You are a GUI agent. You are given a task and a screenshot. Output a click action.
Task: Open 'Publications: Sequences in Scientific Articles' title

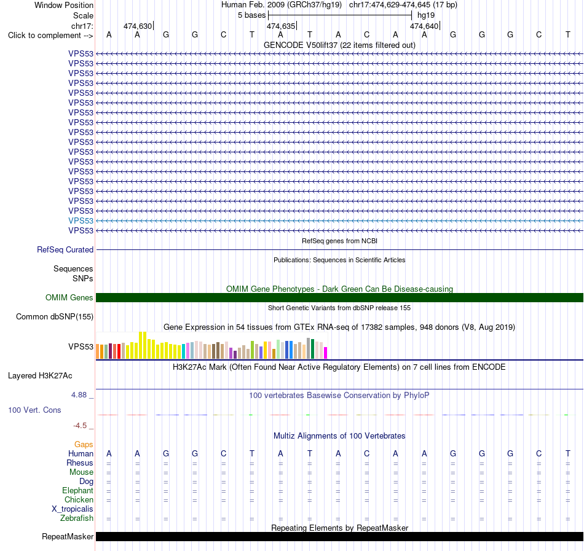[x=339, y=260]
